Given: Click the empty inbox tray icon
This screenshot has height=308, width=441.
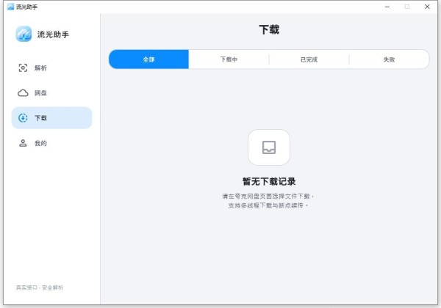Looking at the screenshot, I should tap(269, 147).
